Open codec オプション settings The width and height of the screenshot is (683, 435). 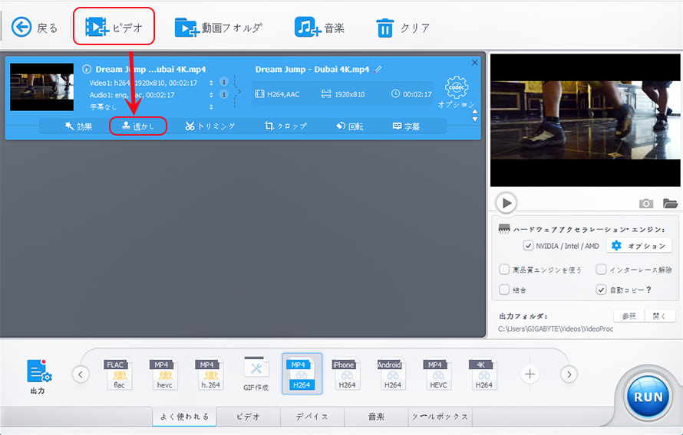coord(456,92)
